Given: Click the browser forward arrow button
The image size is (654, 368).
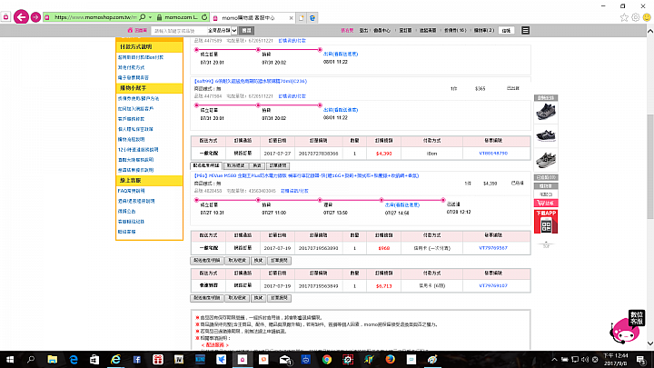Looking at the screenshot, I should [x=35, y=17].
